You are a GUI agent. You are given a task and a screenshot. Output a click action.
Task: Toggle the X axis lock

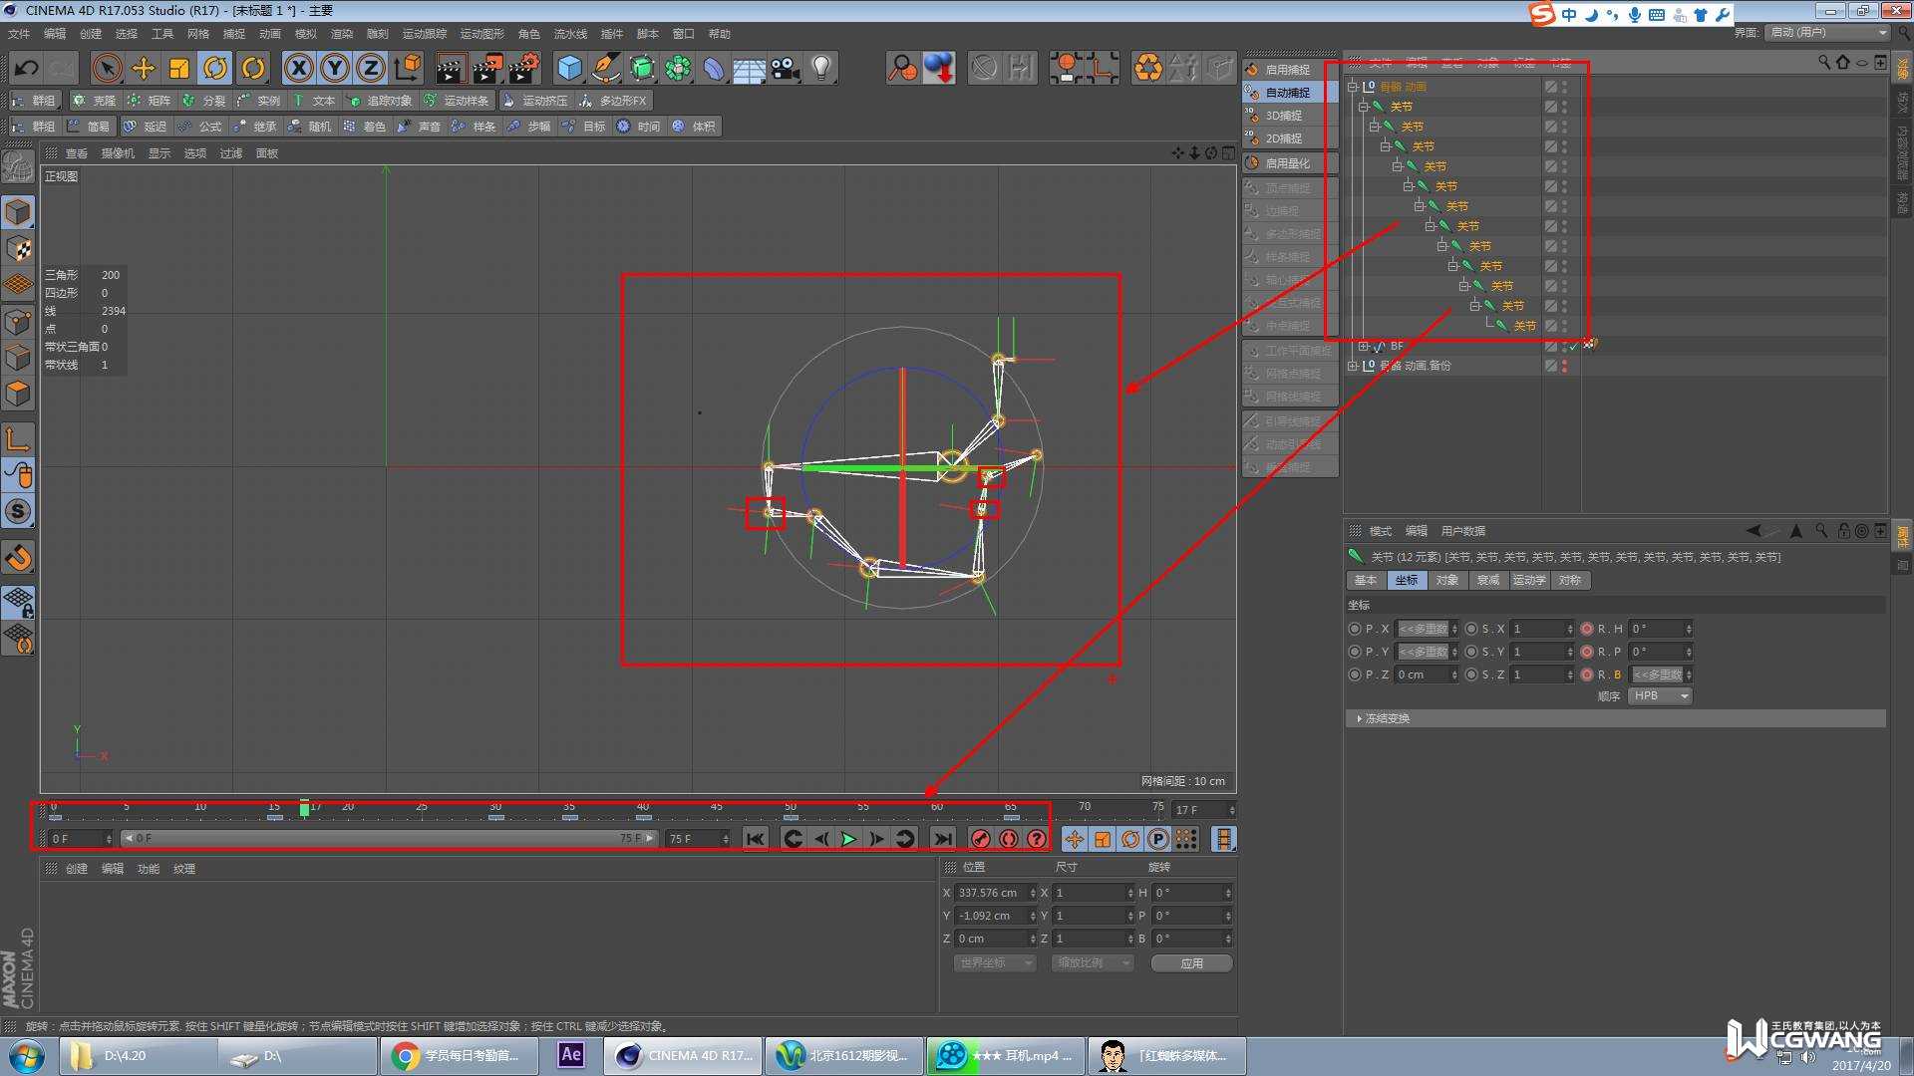298,68
